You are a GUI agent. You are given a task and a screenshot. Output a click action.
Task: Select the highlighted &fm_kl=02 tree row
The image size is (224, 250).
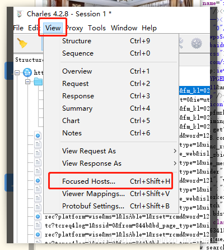coord(194,90)
